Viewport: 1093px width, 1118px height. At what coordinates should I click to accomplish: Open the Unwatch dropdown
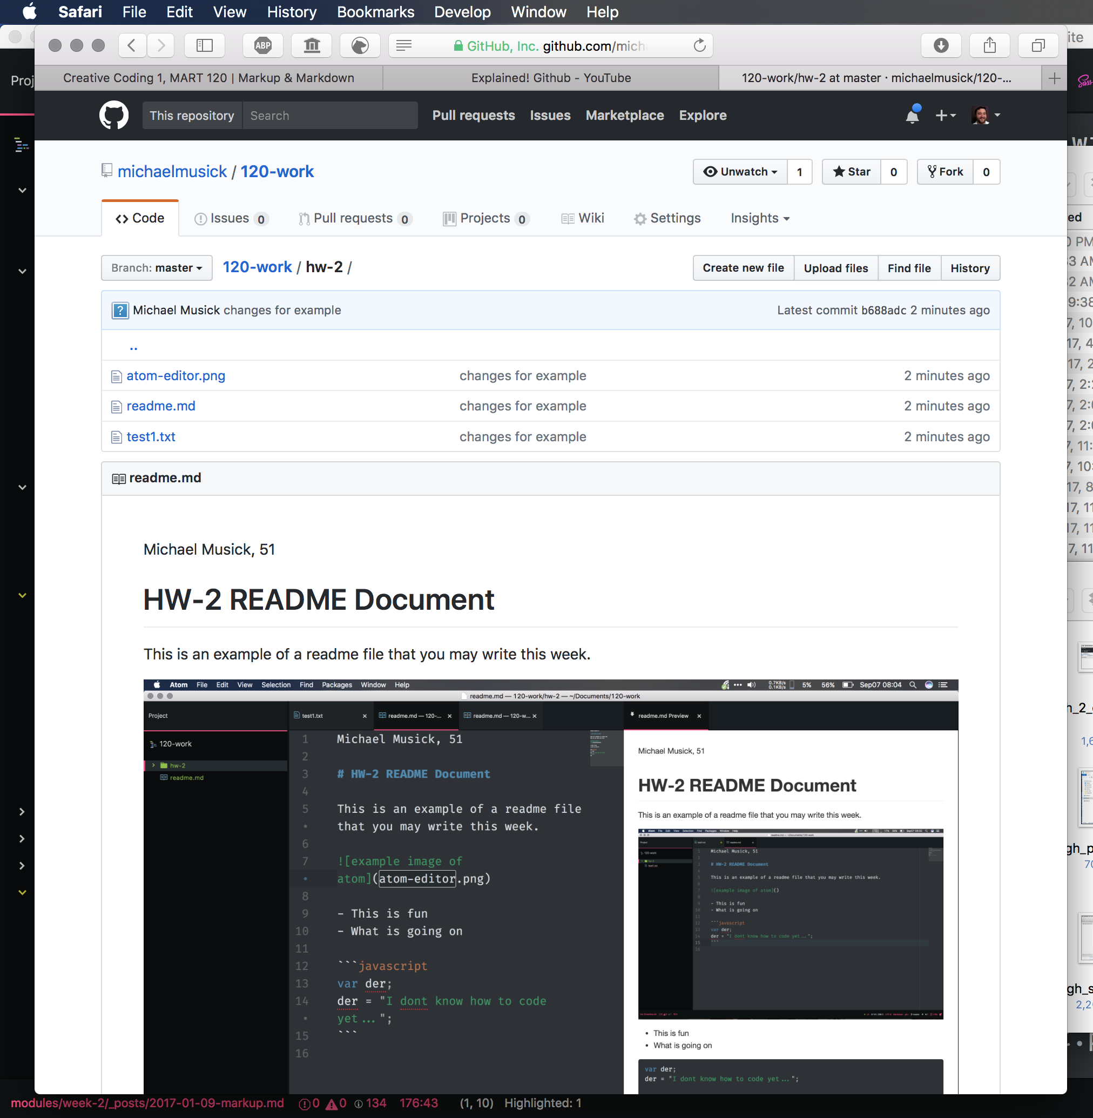[740, 172]
